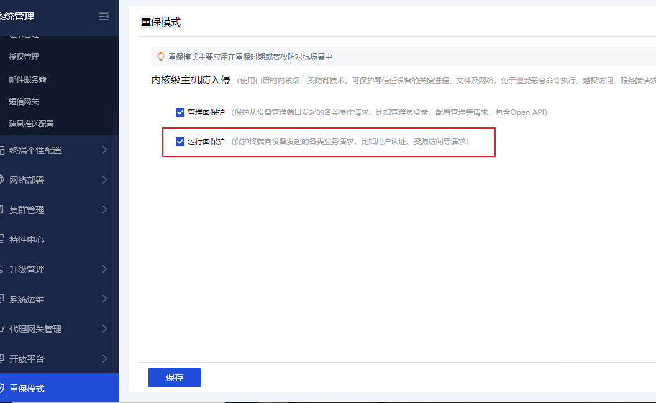The width and height of the screenshot is (656, 403).
Task: Go to 邮件服务器 in the sidebar
Action: 27,79
